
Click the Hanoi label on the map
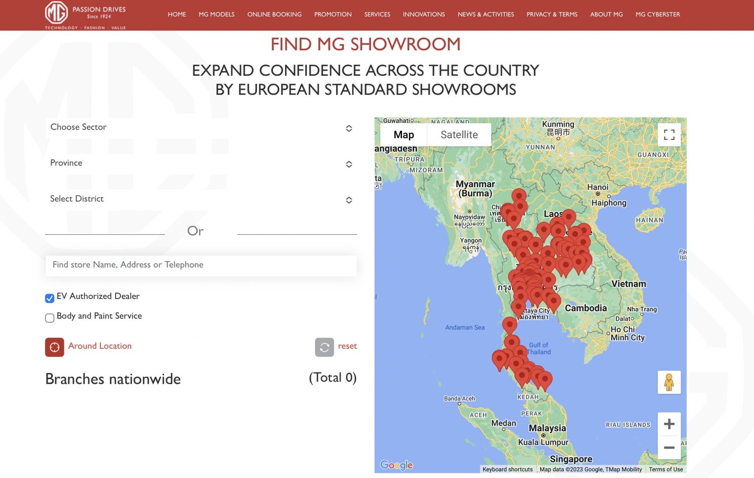[x=598, y=187]
